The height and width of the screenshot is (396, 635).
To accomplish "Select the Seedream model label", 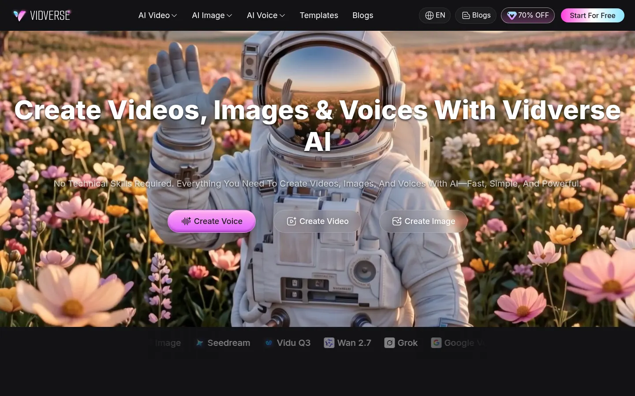I will click(x=229, y=343).
